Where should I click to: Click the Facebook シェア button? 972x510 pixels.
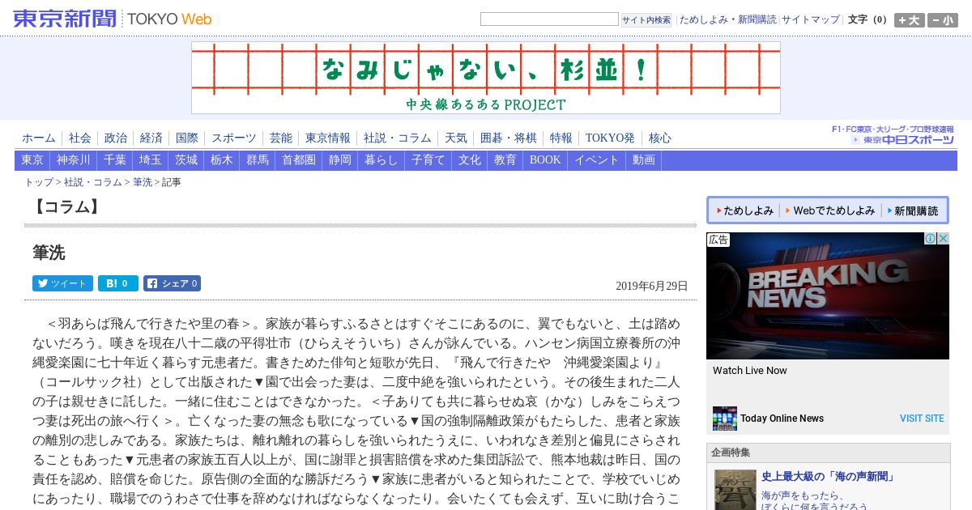[x=172, y=283]
